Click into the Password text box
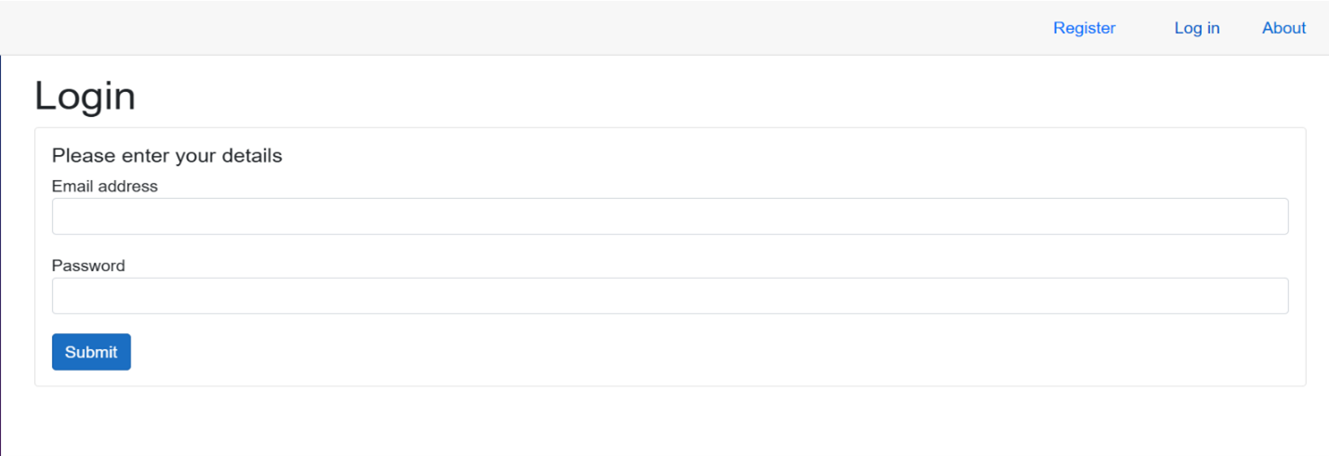1329x456 pixels. (x=669, y=295)
